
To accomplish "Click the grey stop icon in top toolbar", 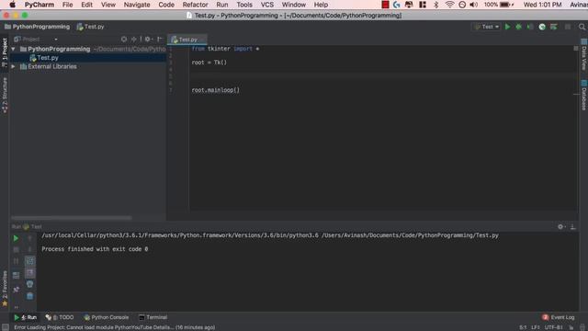I will pos(568,27).
